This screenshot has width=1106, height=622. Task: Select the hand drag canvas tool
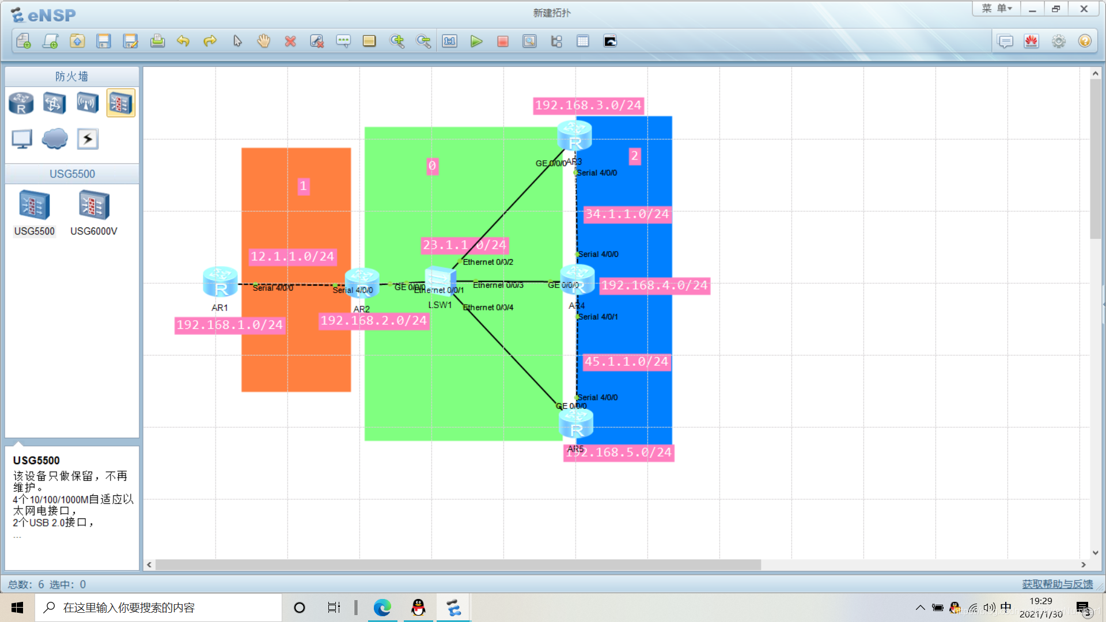tap(264, 41)
